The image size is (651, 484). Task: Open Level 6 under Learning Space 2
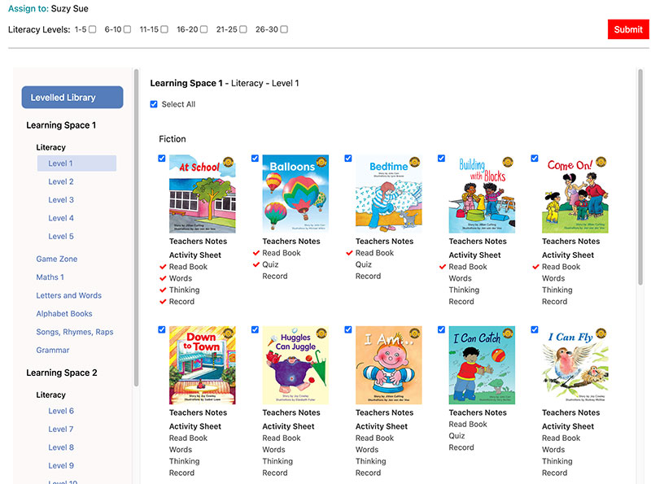61,412
